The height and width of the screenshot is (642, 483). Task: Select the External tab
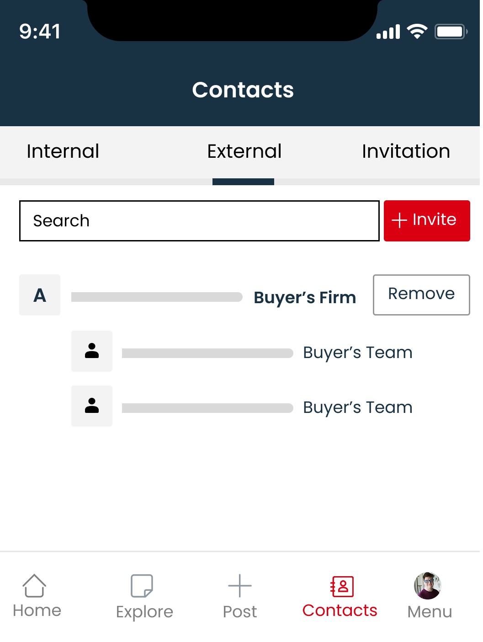tap(244, 151)
